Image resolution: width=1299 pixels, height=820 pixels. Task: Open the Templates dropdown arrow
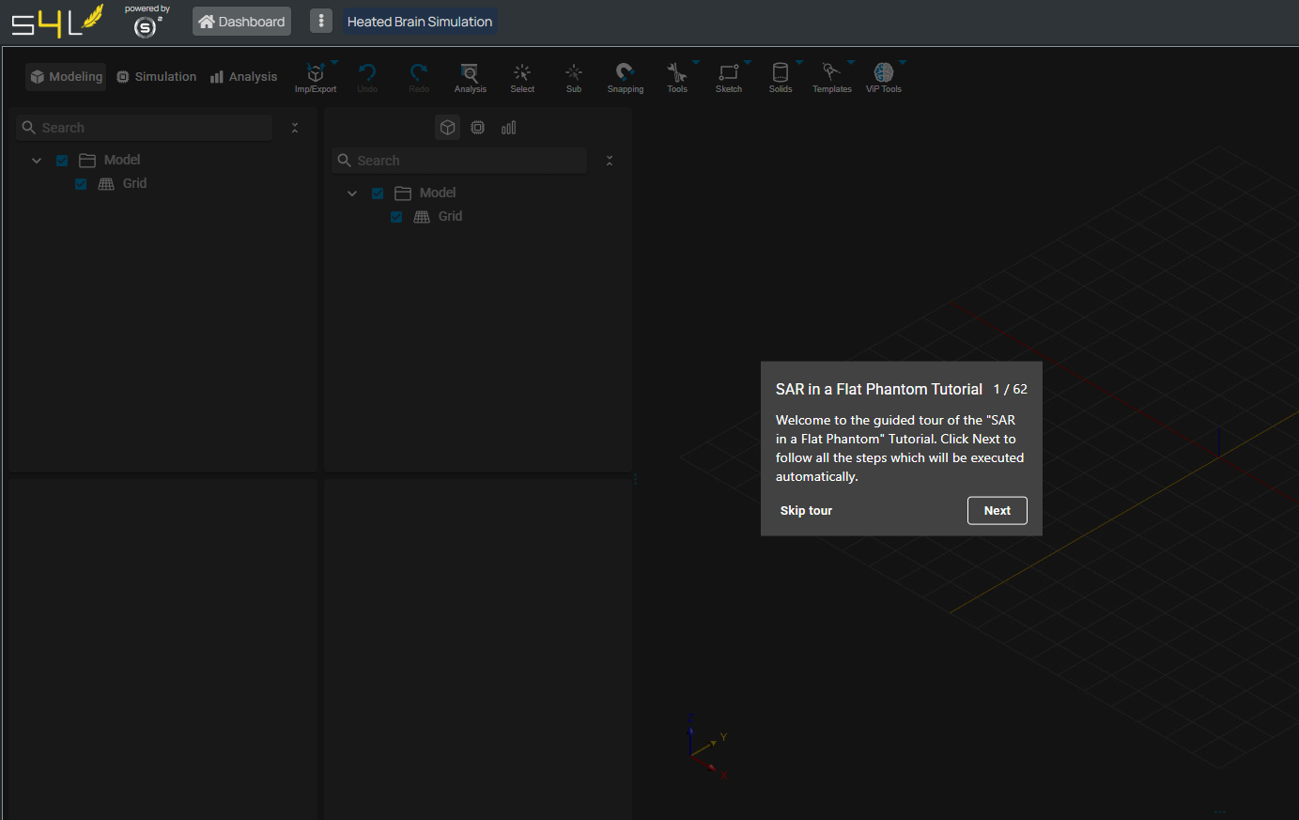(x=851, y=63)
